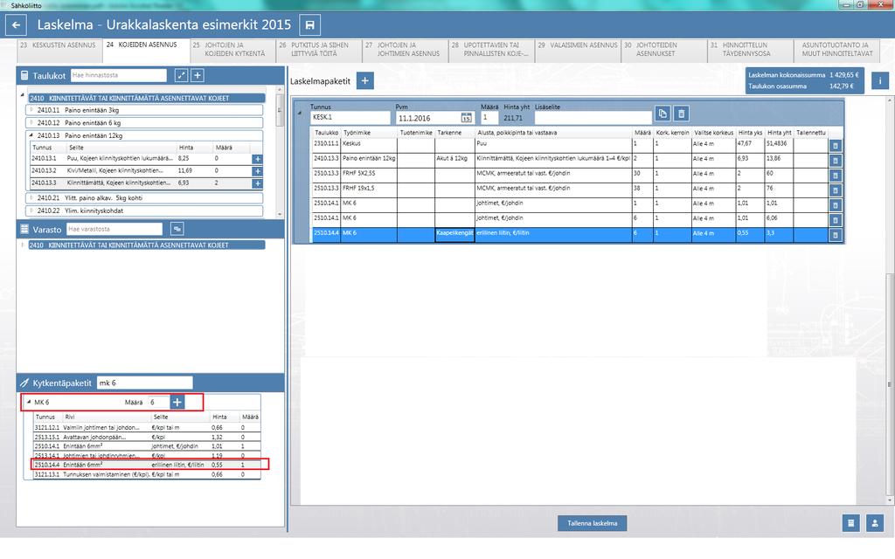Delete the KESK.1 package with trash icon
895x559 pixels.
coord(681,114)
